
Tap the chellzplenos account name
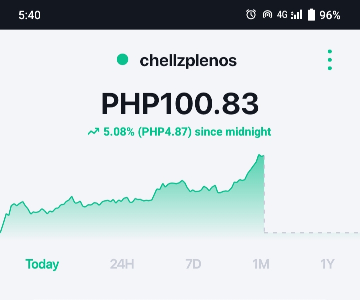(x=188, y=61)
